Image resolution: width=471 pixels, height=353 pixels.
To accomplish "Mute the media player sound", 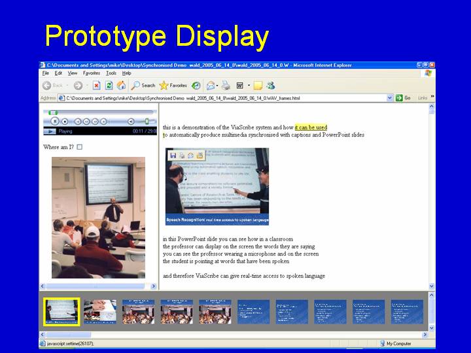I will click(131, 122).
